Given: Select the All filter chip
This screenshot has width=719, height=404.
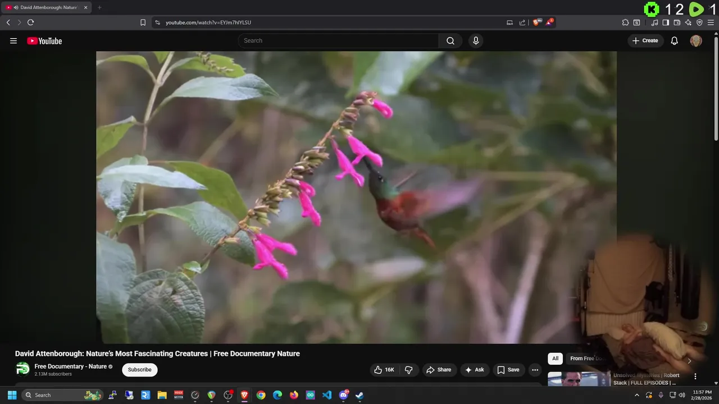Looking at the screenshot, I should click(555, 359).
